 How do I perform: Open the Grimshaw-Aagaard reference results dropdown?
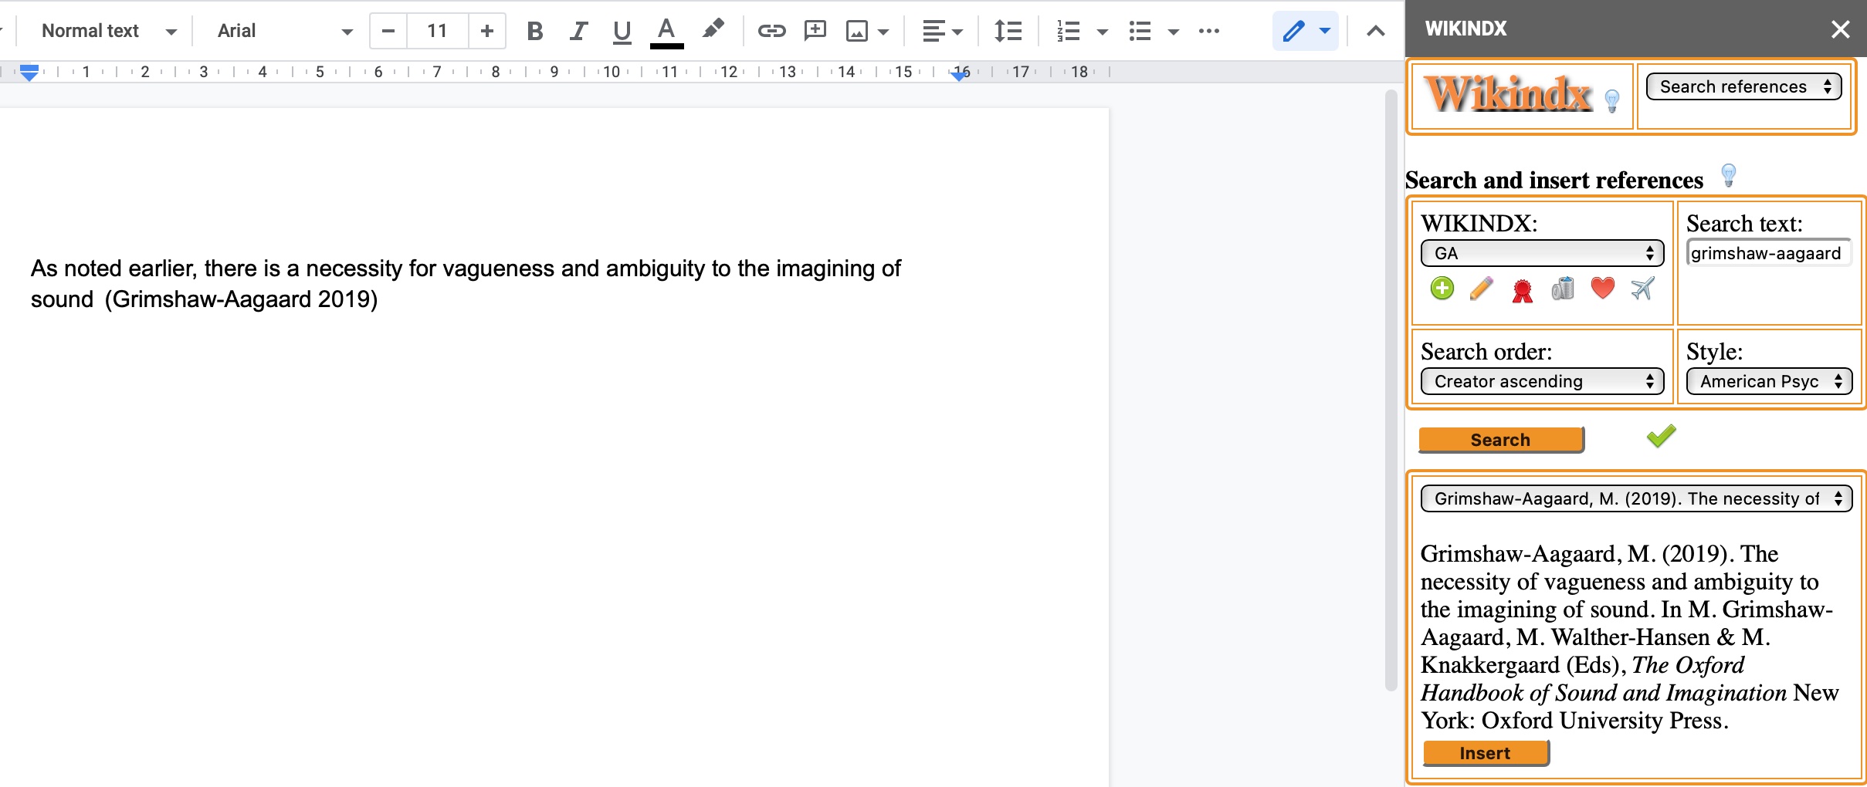1636,498
